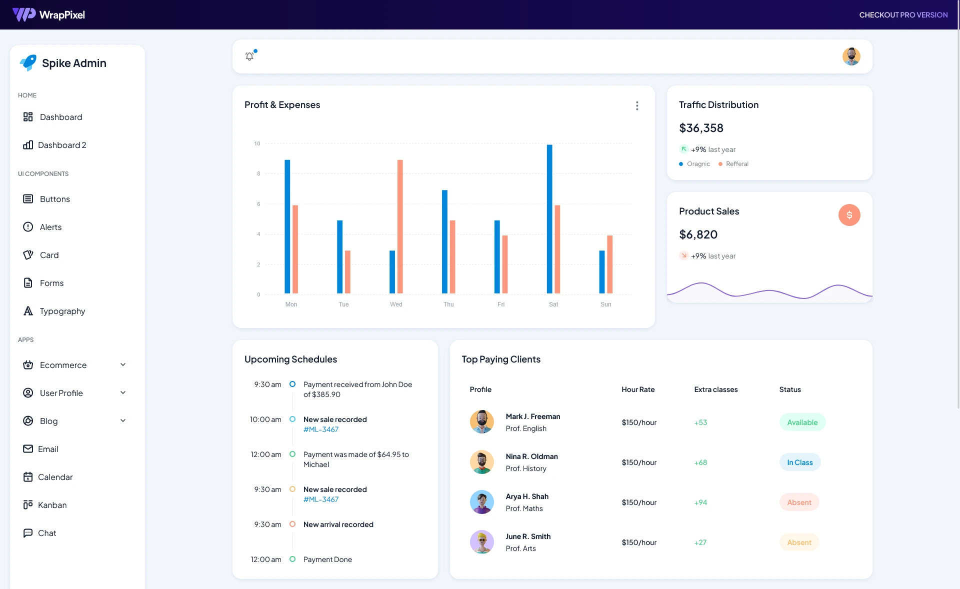
Task: Click the Buttons icon in UI Components
Action: click(28, 199)
